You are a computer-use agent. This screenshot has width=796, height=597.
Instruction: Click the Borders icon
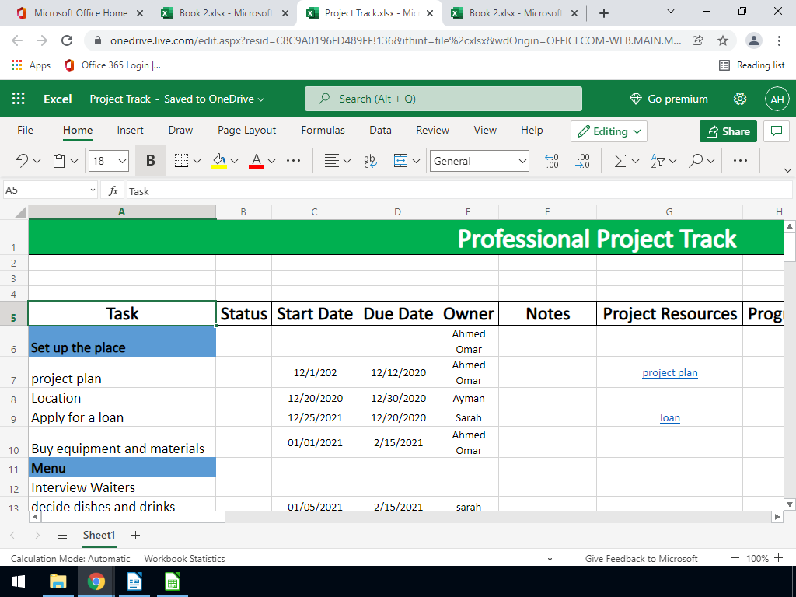181,161
